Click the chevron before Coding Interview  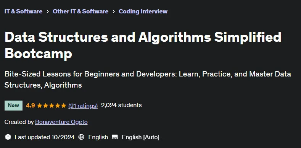tap(114, 11)
